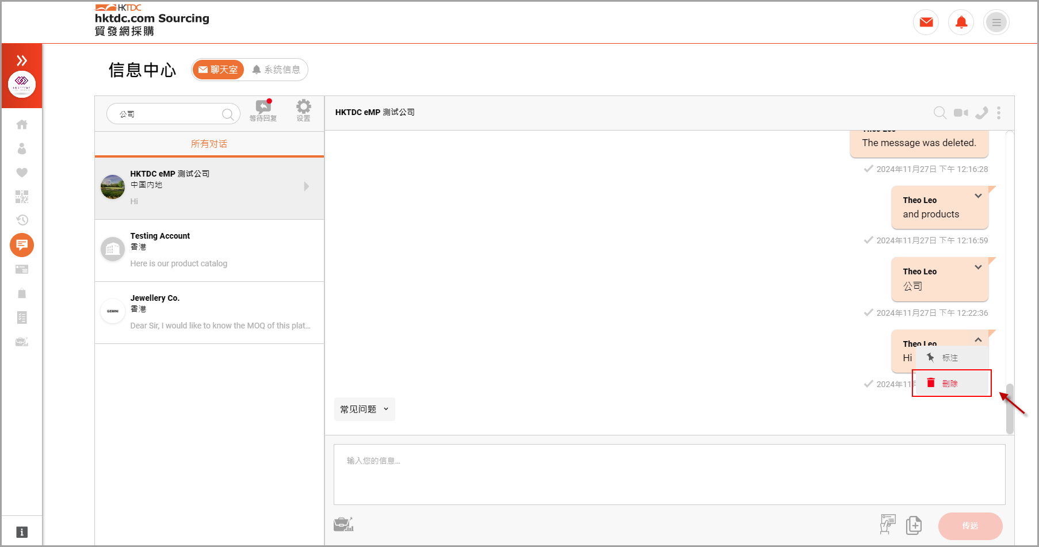
Task: Open history clock icon in sidebar
Action: click(22, 220)
